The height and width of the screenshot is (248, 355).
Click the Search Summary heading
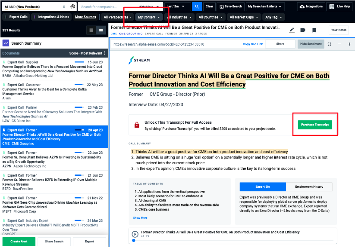pos(26,43)
